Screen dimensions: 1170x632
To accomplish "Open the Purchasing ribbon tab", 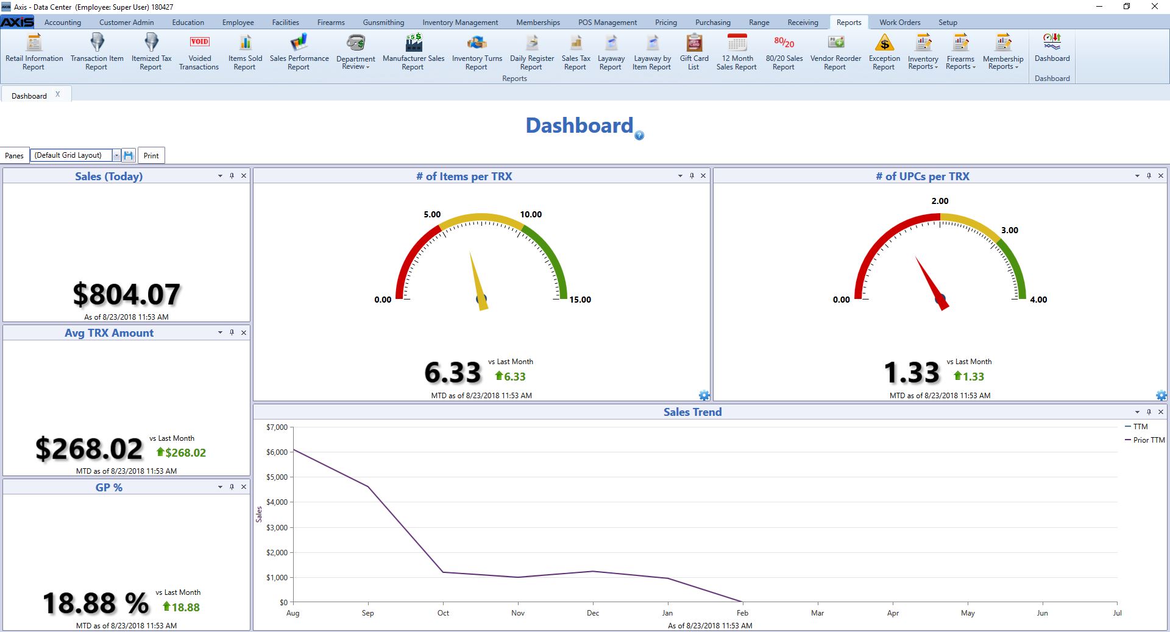I will pos(712,23).
